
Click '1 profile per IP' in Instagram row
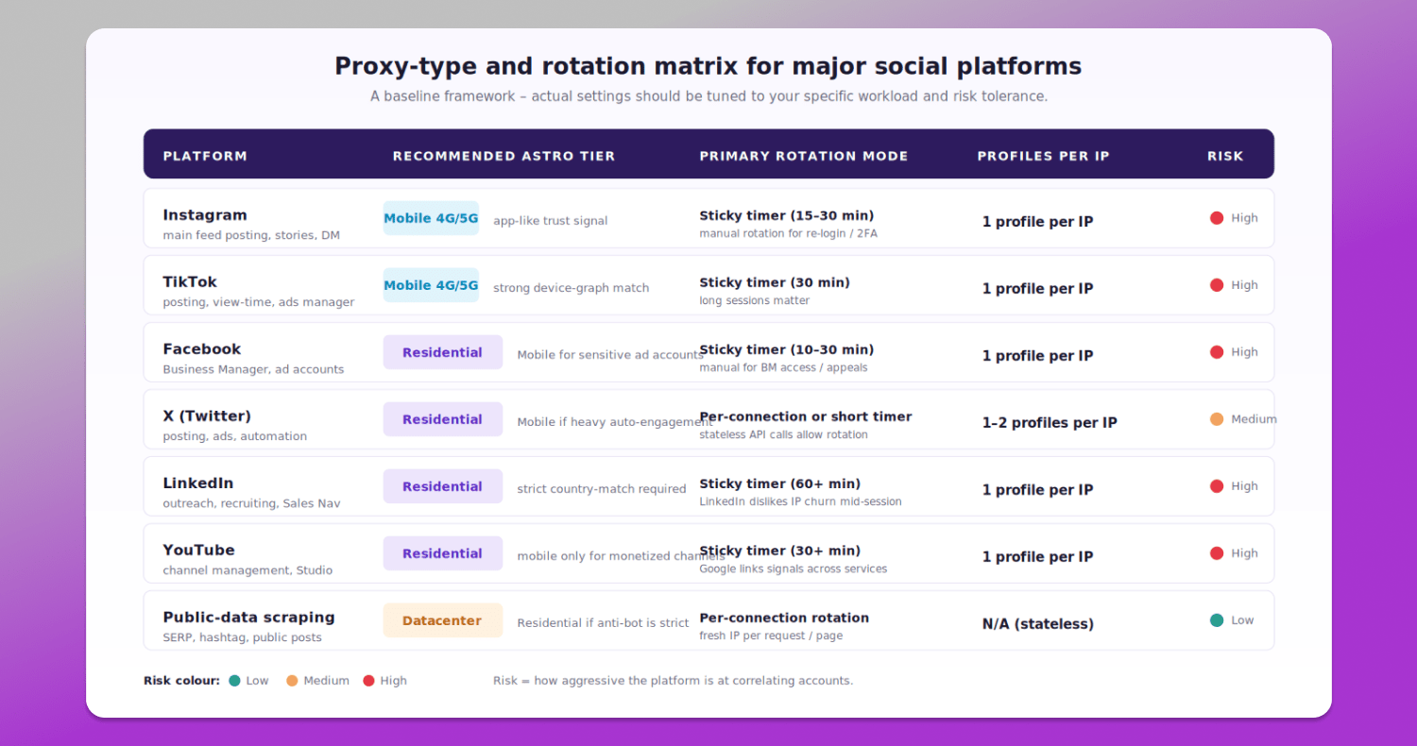1038,222
